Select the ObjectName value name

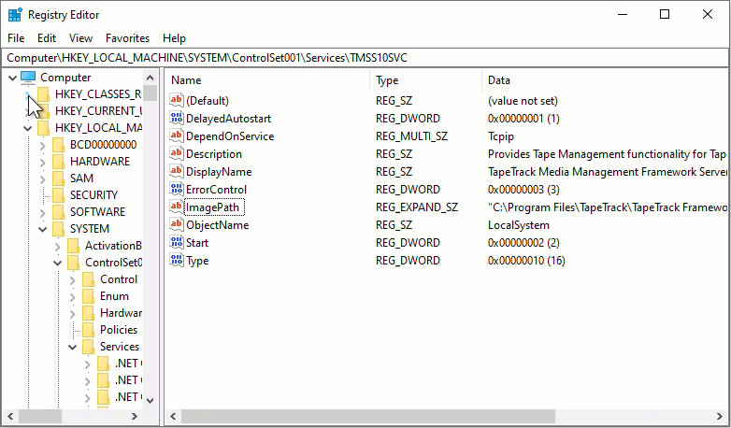217,224
